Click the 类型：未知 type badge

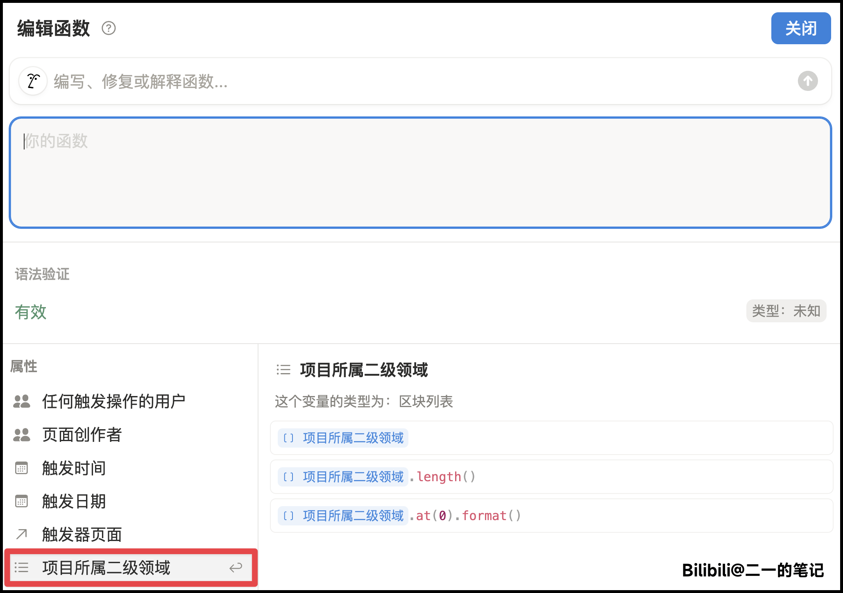[x=786, y=311]
